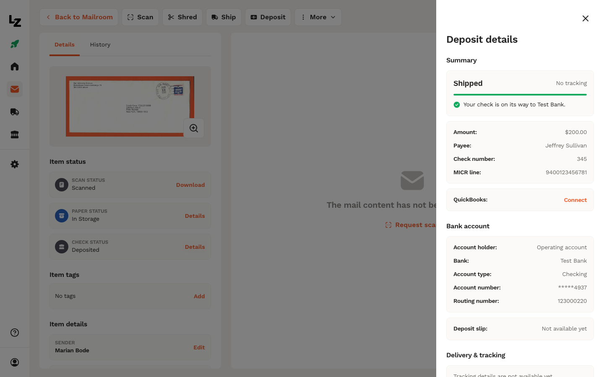Open Settings gear in sidebar

point(15,164)
